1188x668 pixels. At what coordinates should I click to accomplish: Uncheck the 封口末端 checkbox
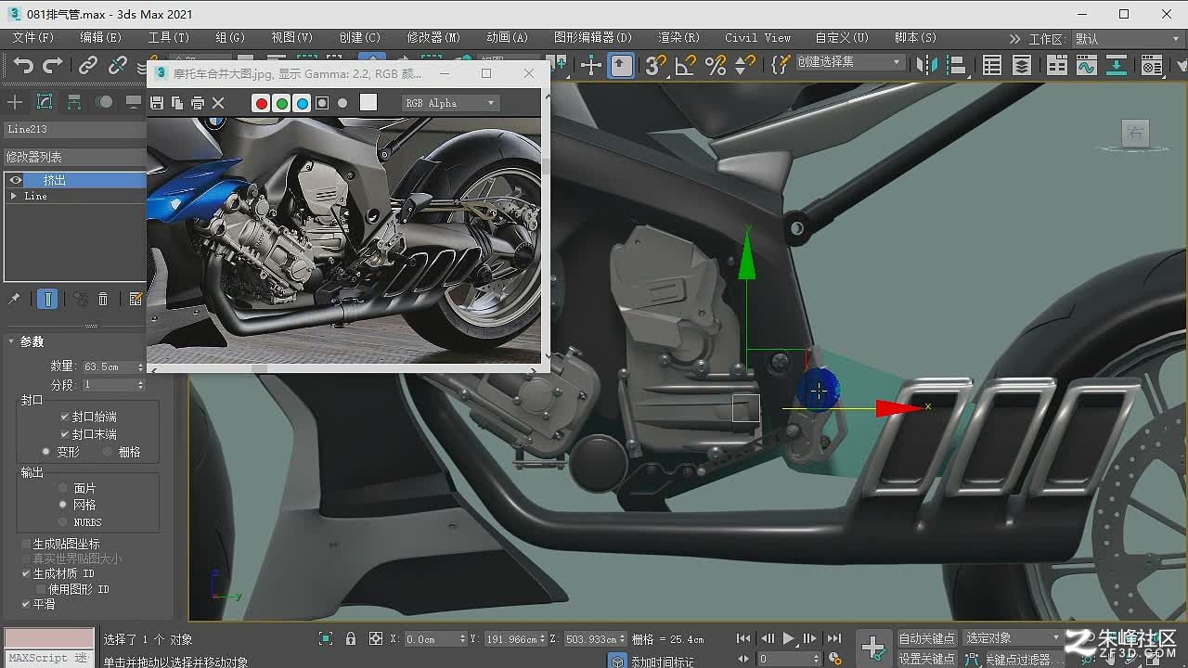click(x=65, y=433)
